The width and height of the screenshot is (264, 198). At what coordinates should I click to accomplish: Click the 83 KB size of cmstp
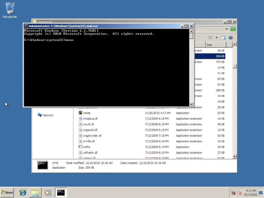[x=221, y=113]
